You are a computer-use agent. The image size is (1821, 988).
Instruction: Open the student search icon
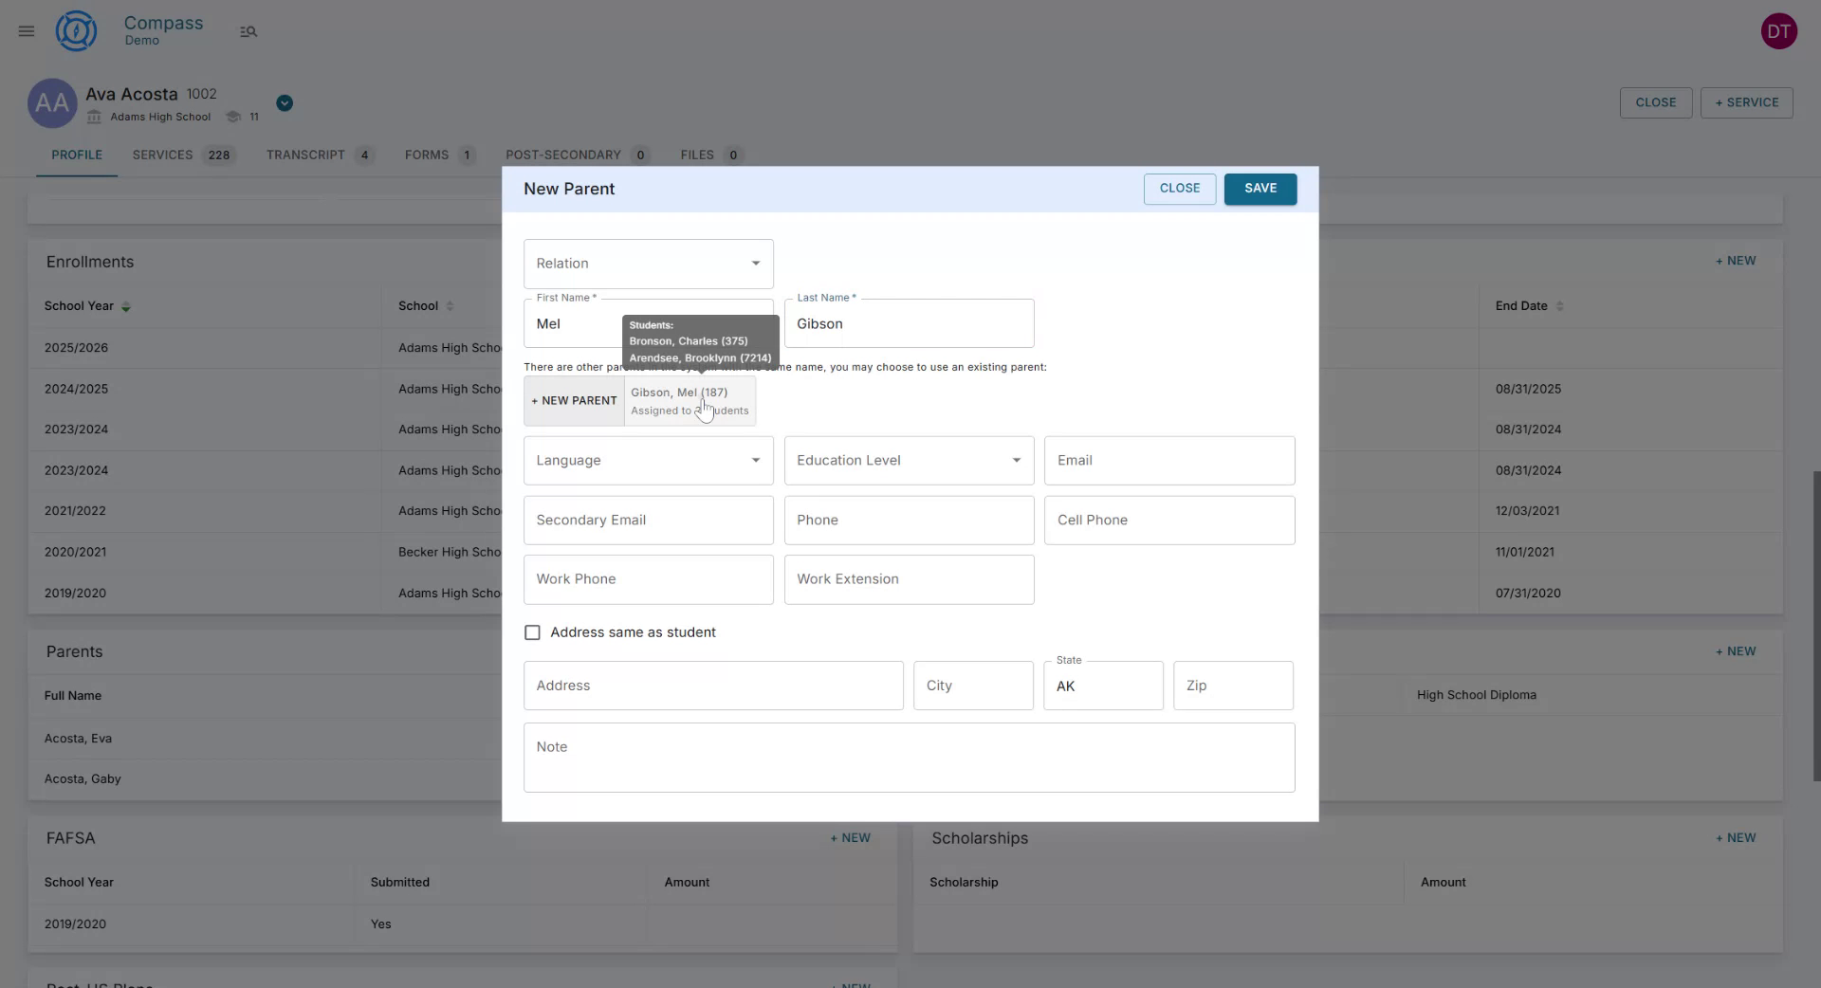tap(248, 31)
